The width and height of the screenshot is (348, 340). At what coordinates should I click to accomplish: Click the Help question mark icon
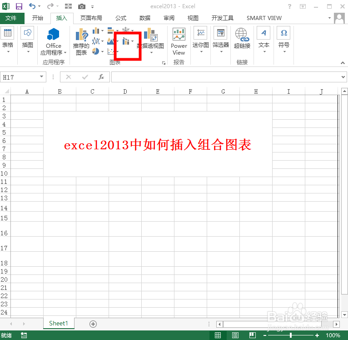(290, 6)
